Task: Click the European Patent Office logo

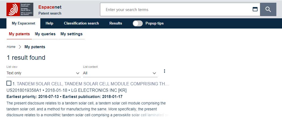Action: click(x=20, y=9)
